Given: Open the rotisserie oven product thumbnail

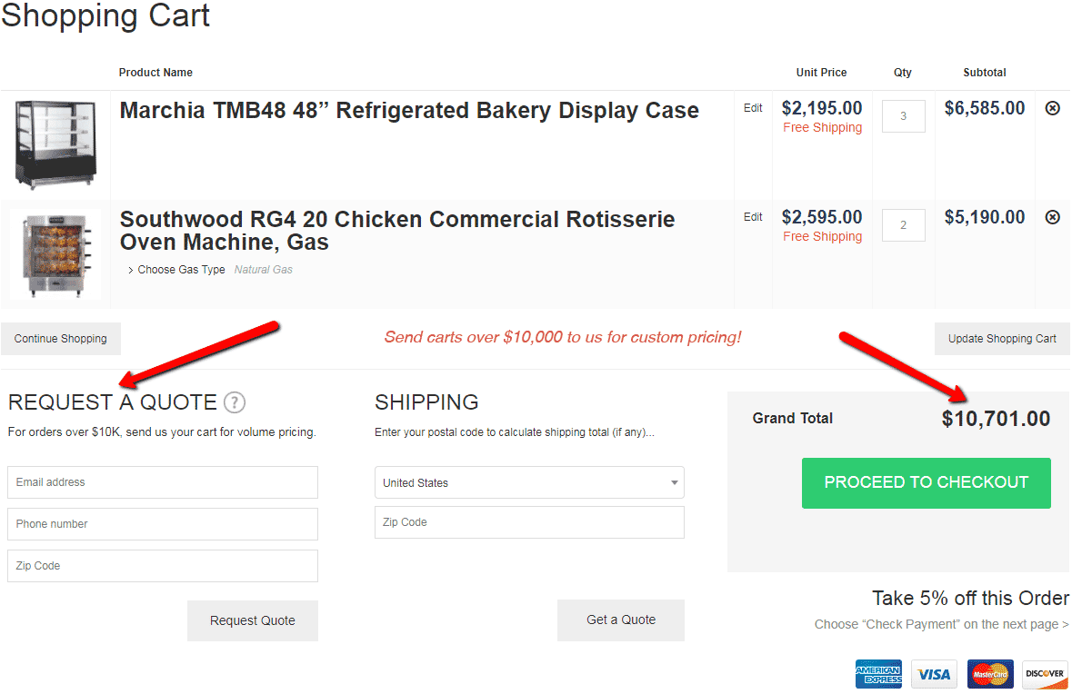Looking at the screenshot, I should point(56,254).
